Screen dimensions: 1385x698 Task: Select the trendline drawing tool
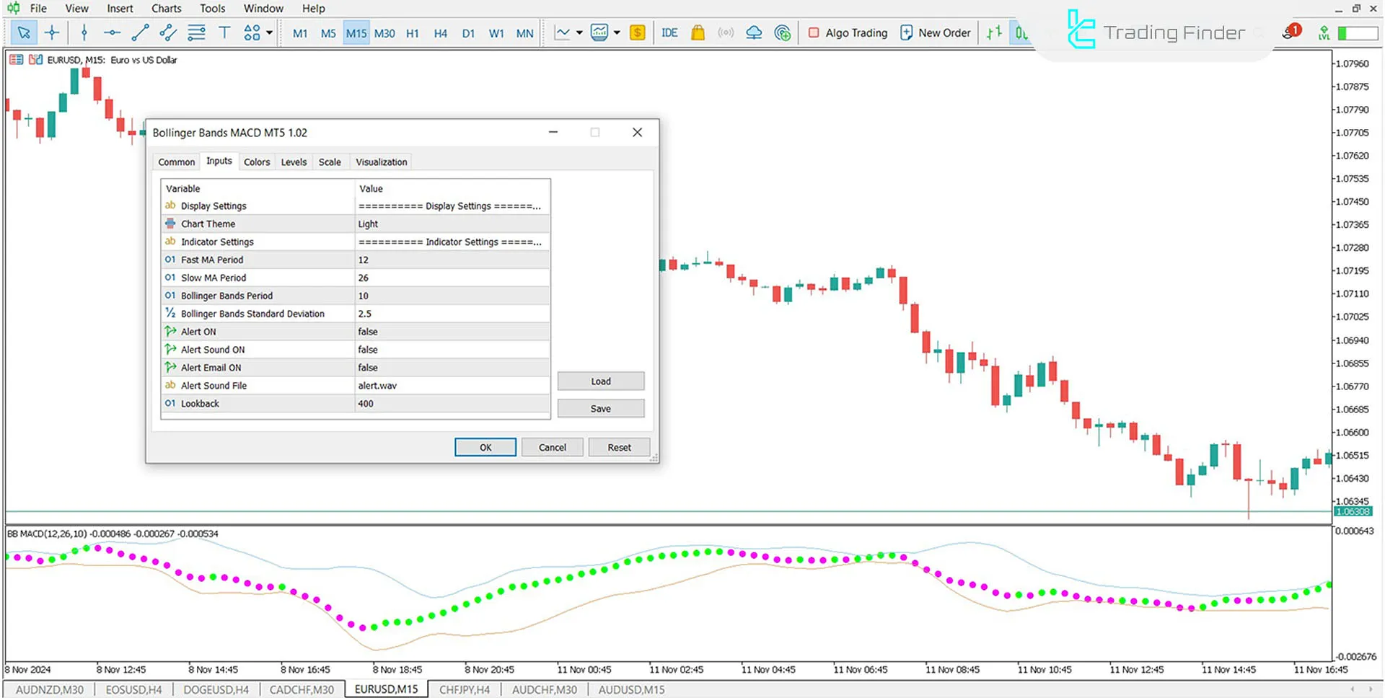140,32
